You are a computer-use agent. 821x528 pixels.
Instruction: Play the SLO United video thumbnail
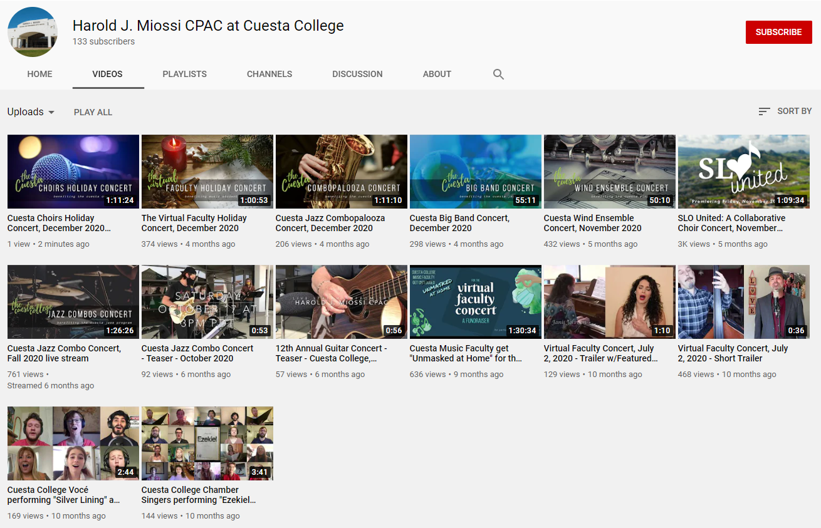tap(743, 172)
